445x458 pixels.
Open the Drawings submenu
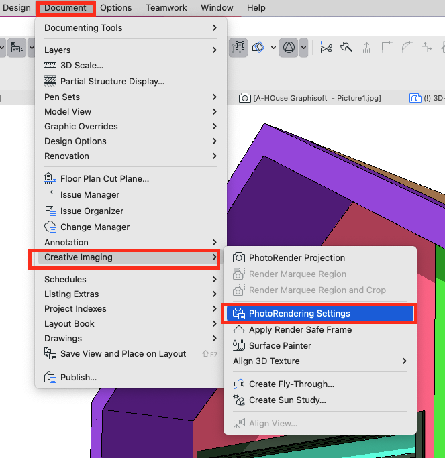131,339
